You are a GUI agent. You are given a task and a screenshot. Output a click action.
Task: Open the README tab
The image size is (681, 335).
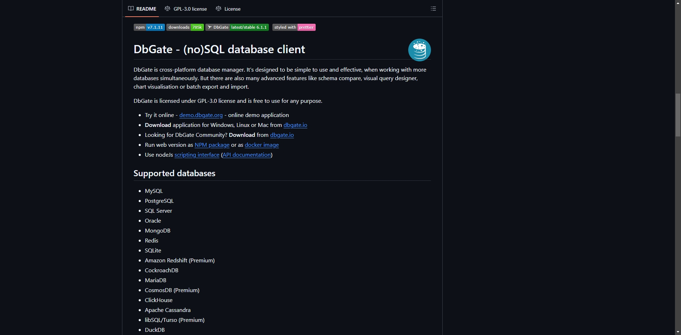(142, 9)
